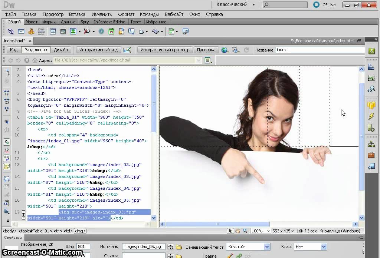Click the Проверка button

206,50
